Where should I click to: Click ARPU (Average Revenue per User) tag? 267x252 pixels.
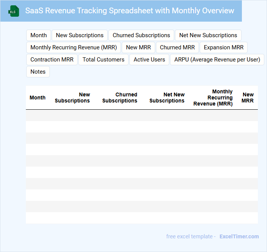click(217, 60)
